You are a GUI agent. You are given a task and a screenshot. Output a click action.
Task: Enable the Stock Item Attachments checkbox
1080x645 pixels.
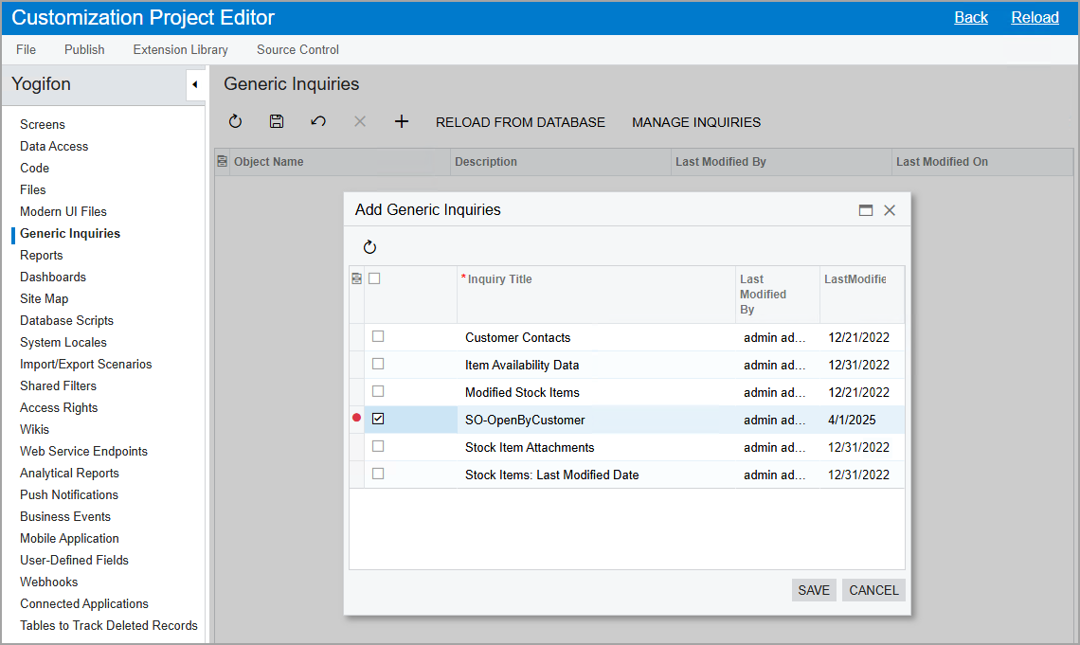tap(378, 446)
